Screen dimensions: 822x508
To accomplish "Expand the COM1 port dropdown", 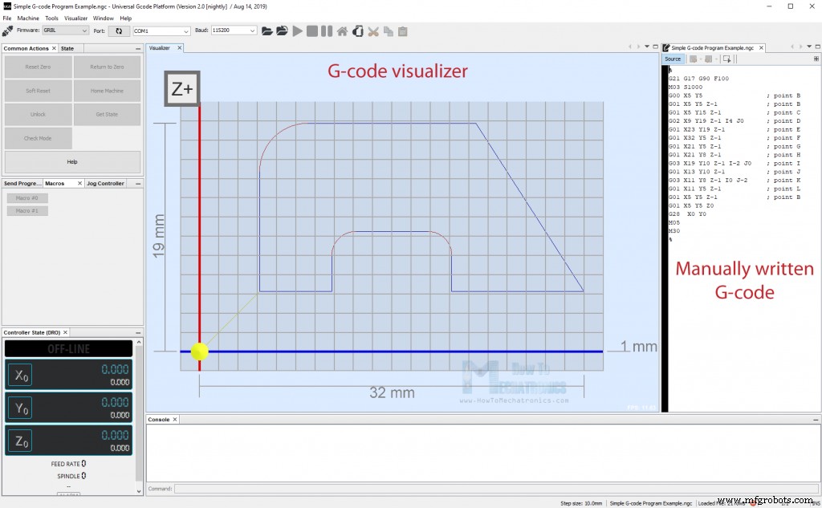I will click(158, 31).
